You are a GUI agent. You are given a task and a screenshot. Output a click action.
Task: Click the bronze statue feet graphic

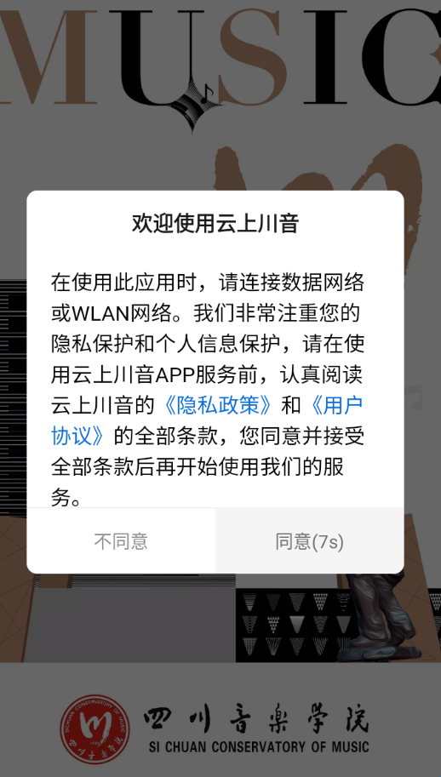click(x=378, y=616)
